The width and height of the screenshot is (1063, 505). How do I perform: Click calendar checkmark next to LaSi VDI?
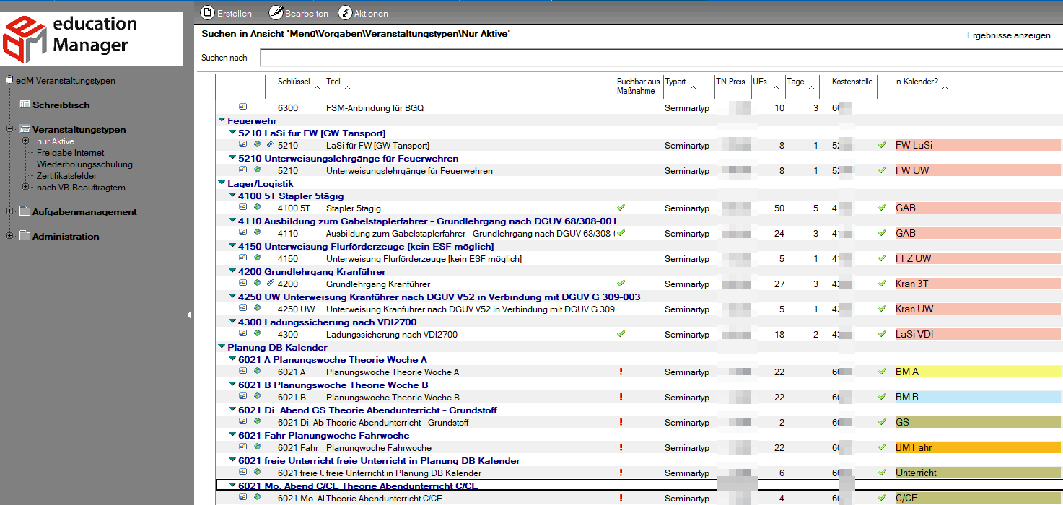point(882,334)
